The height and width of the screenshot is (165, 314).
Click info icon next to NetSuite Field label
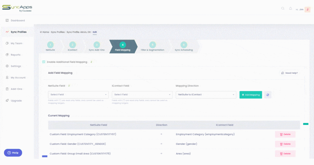click(69, 85)
